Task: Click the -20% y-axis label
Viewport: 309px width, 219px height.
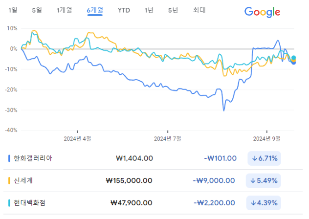Action: (x=11, y=89)
